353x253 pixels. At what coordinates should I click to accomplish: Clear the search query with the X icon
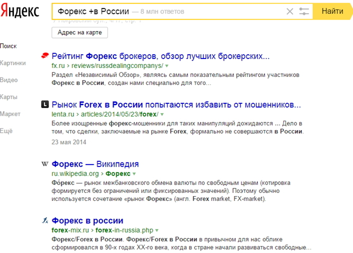click(x=290, y=11)
